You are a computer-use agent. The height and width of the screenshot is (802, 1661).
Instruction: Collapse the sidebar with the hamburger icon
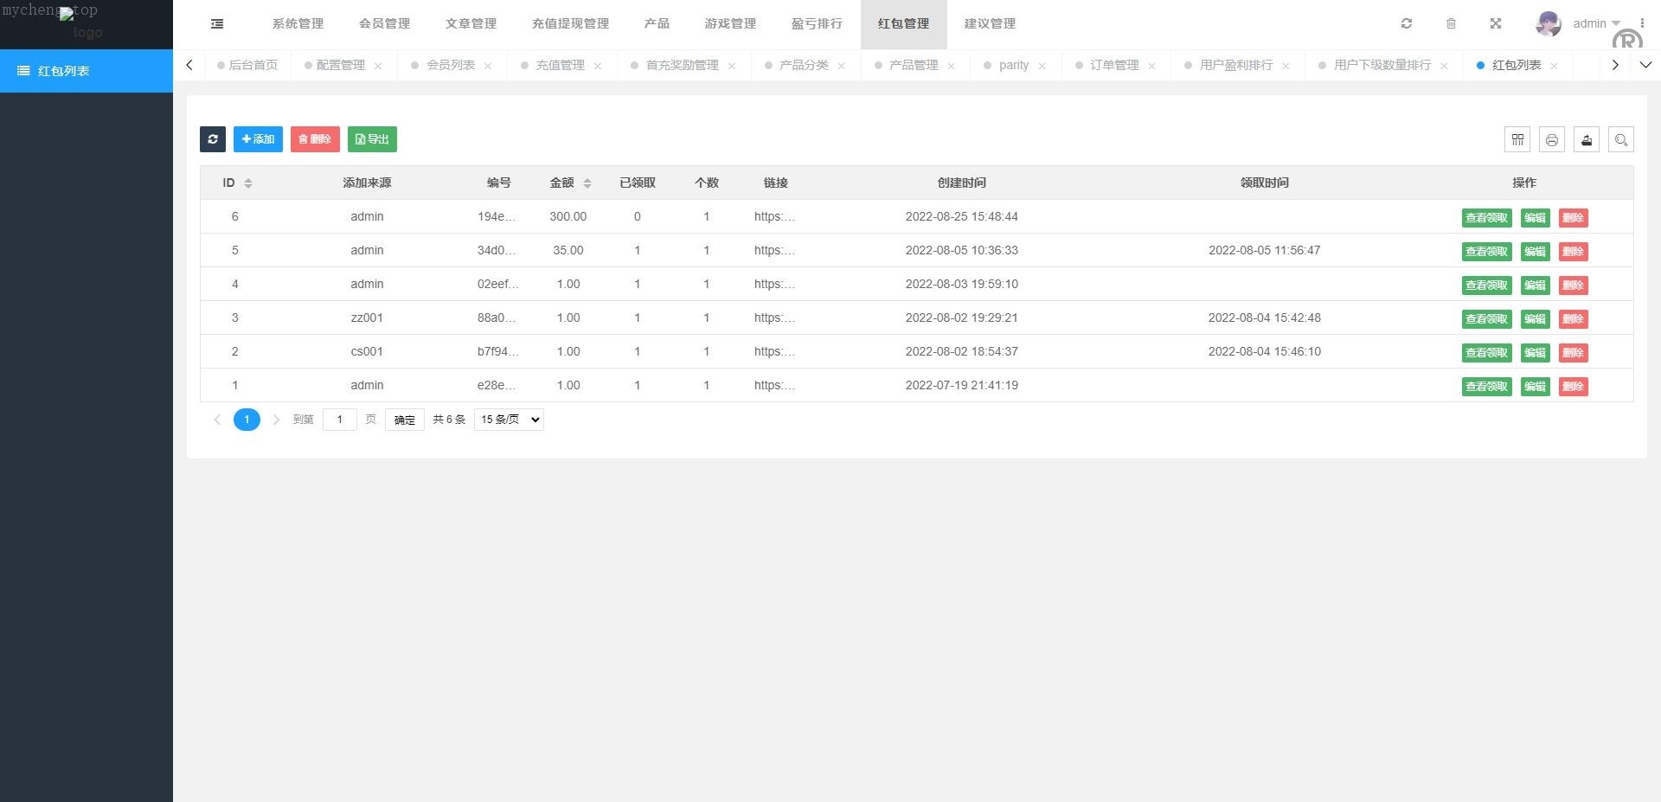[x=217, y=24]
